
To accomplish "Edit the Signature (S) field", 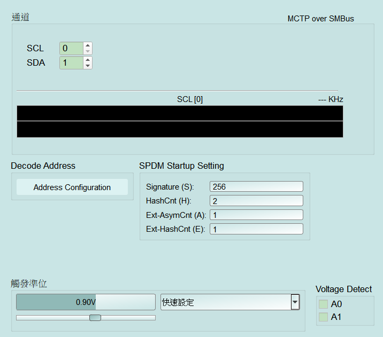I will pyautogui.click(x=256, y=186).
